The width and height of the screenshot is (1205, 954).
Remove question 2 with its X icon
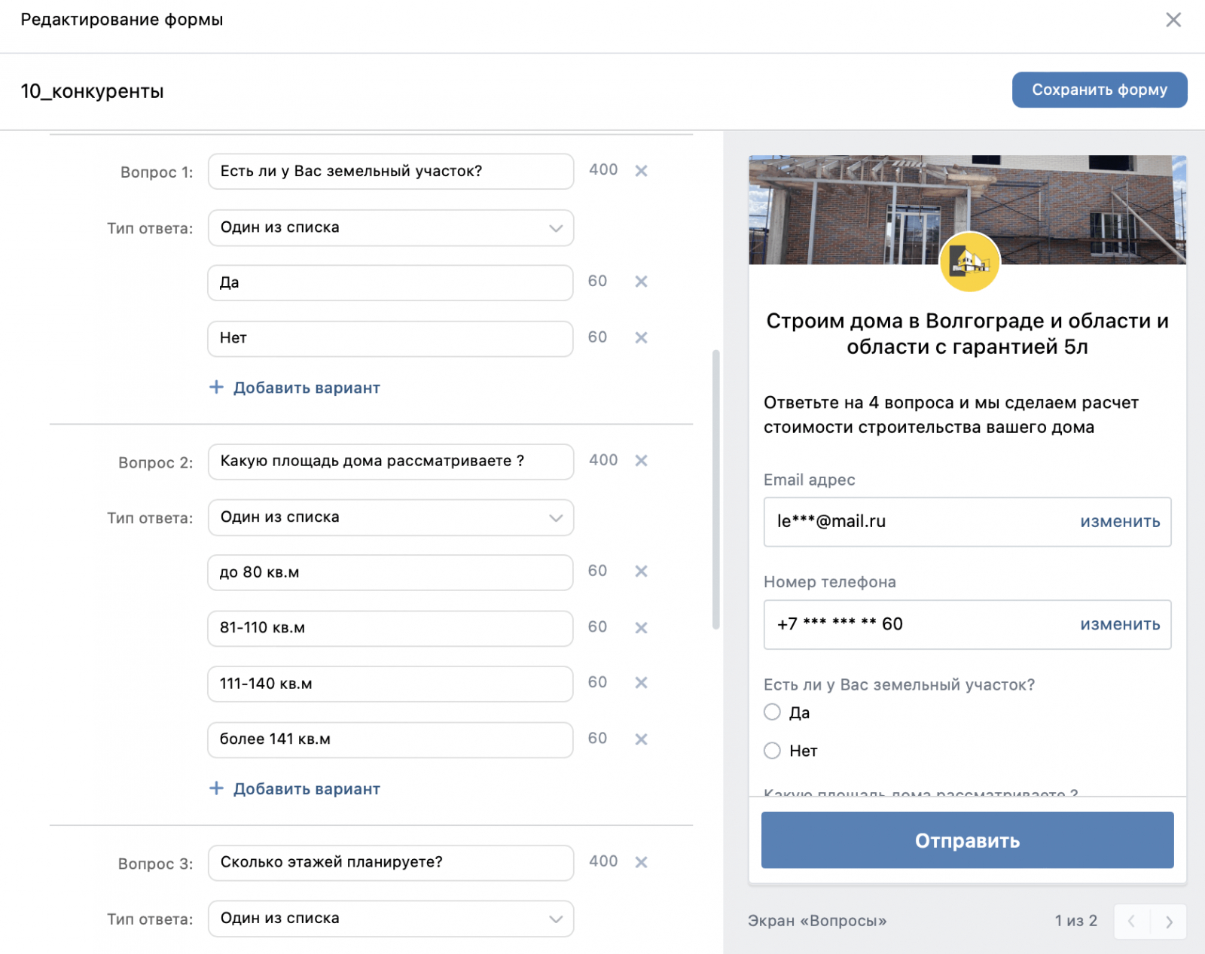[641, 461]
